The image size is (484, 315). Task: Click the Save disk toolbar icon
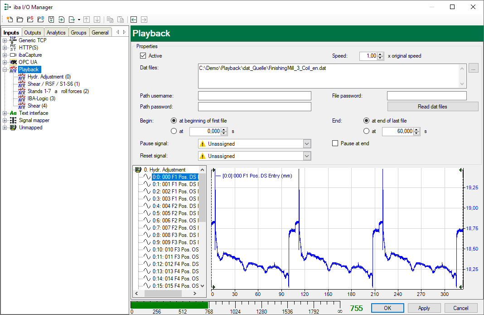51,20
